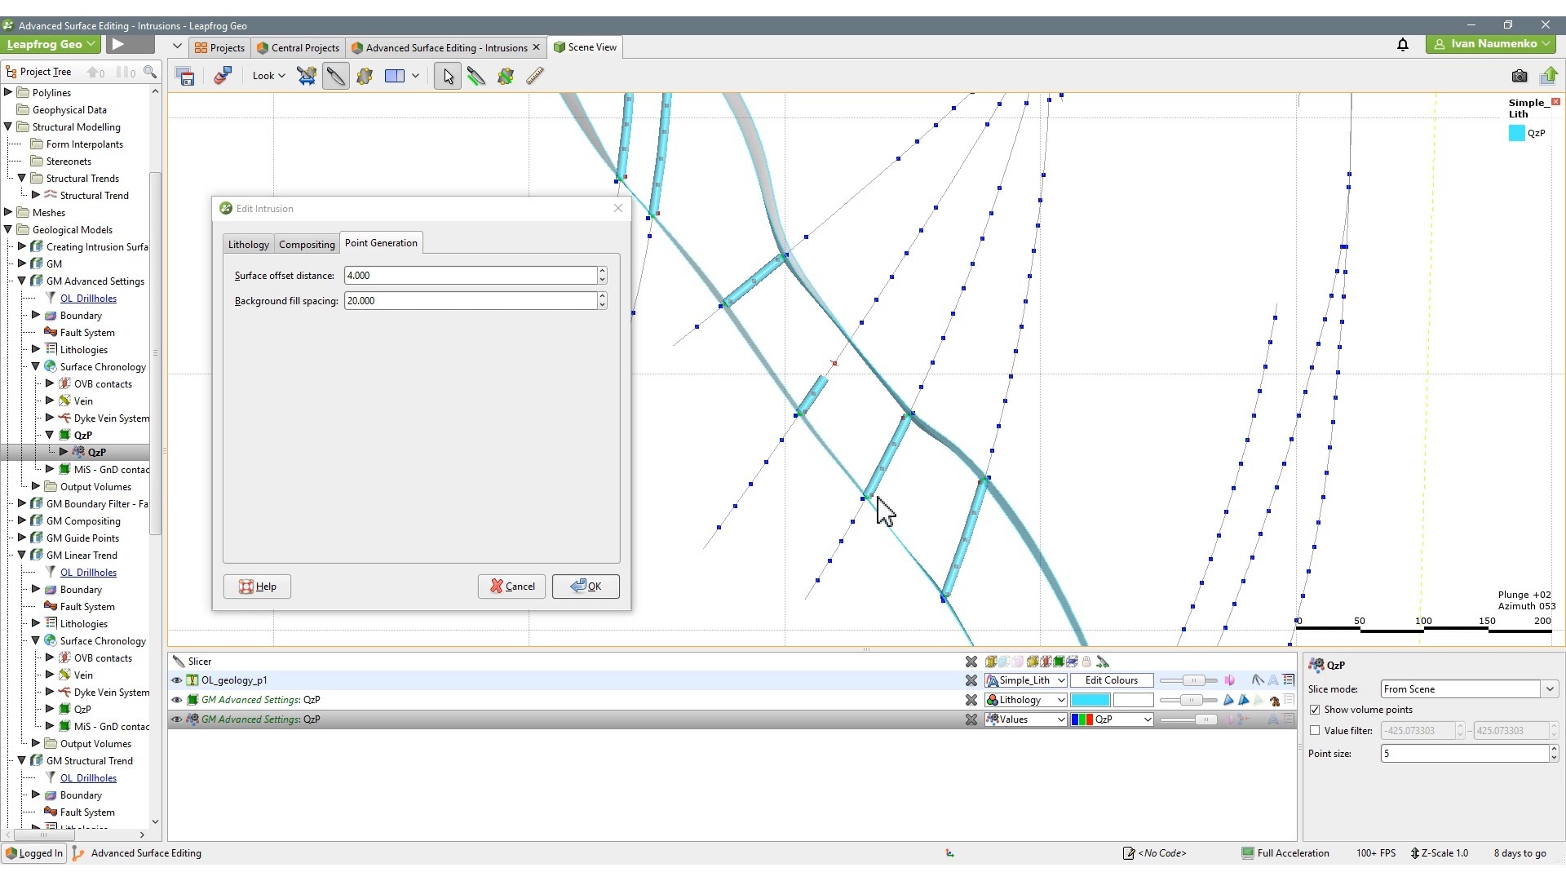Uncheck Show volume points
Image resolution: width=1566 pixels, height=881 pixels.
(x=1316, y=710)
